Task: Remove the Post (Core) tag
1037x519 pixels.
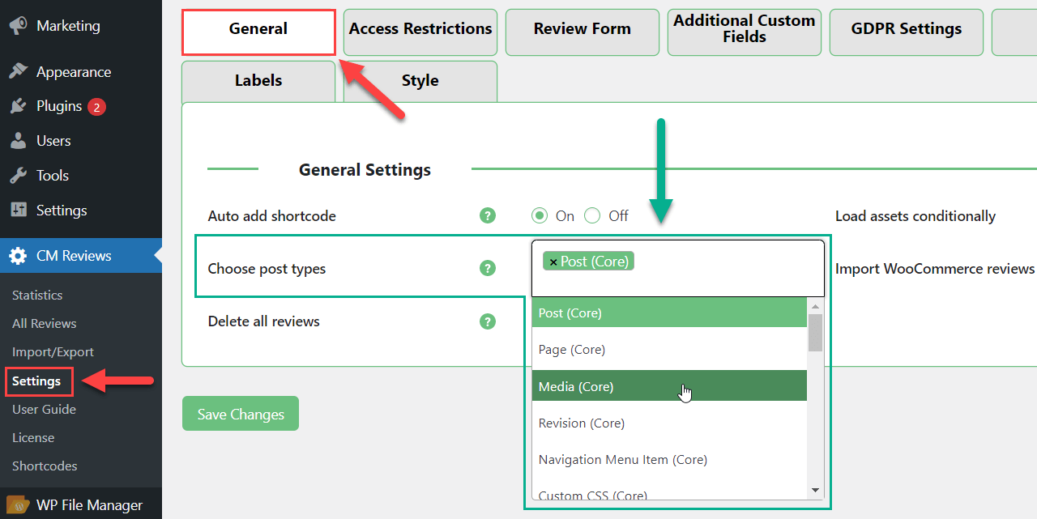Action: (x=553, y=262)
